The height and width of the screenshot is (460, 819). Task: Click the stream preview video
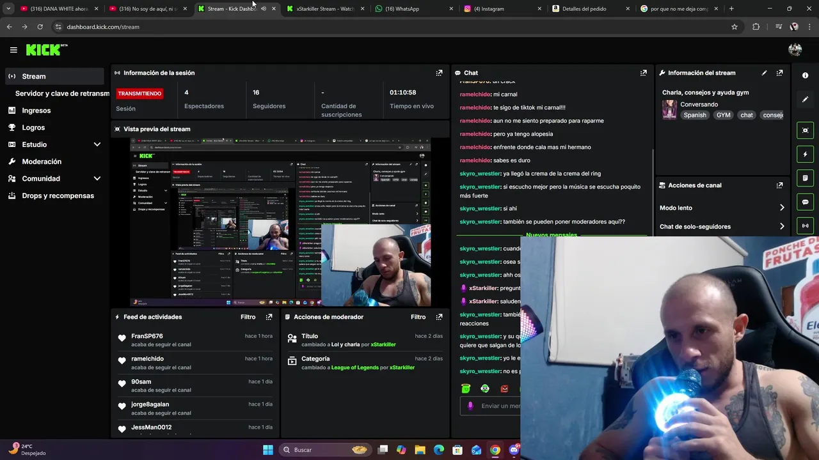280,222
